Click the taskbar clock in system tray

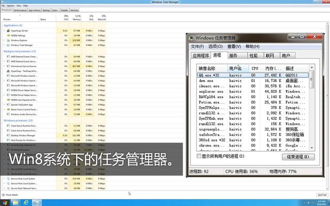(321, 203)
